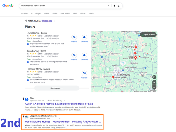Click the Village Homes VH favicon
Image resolution: width=176 pixels, height=132 pixels.
(27, 117)
